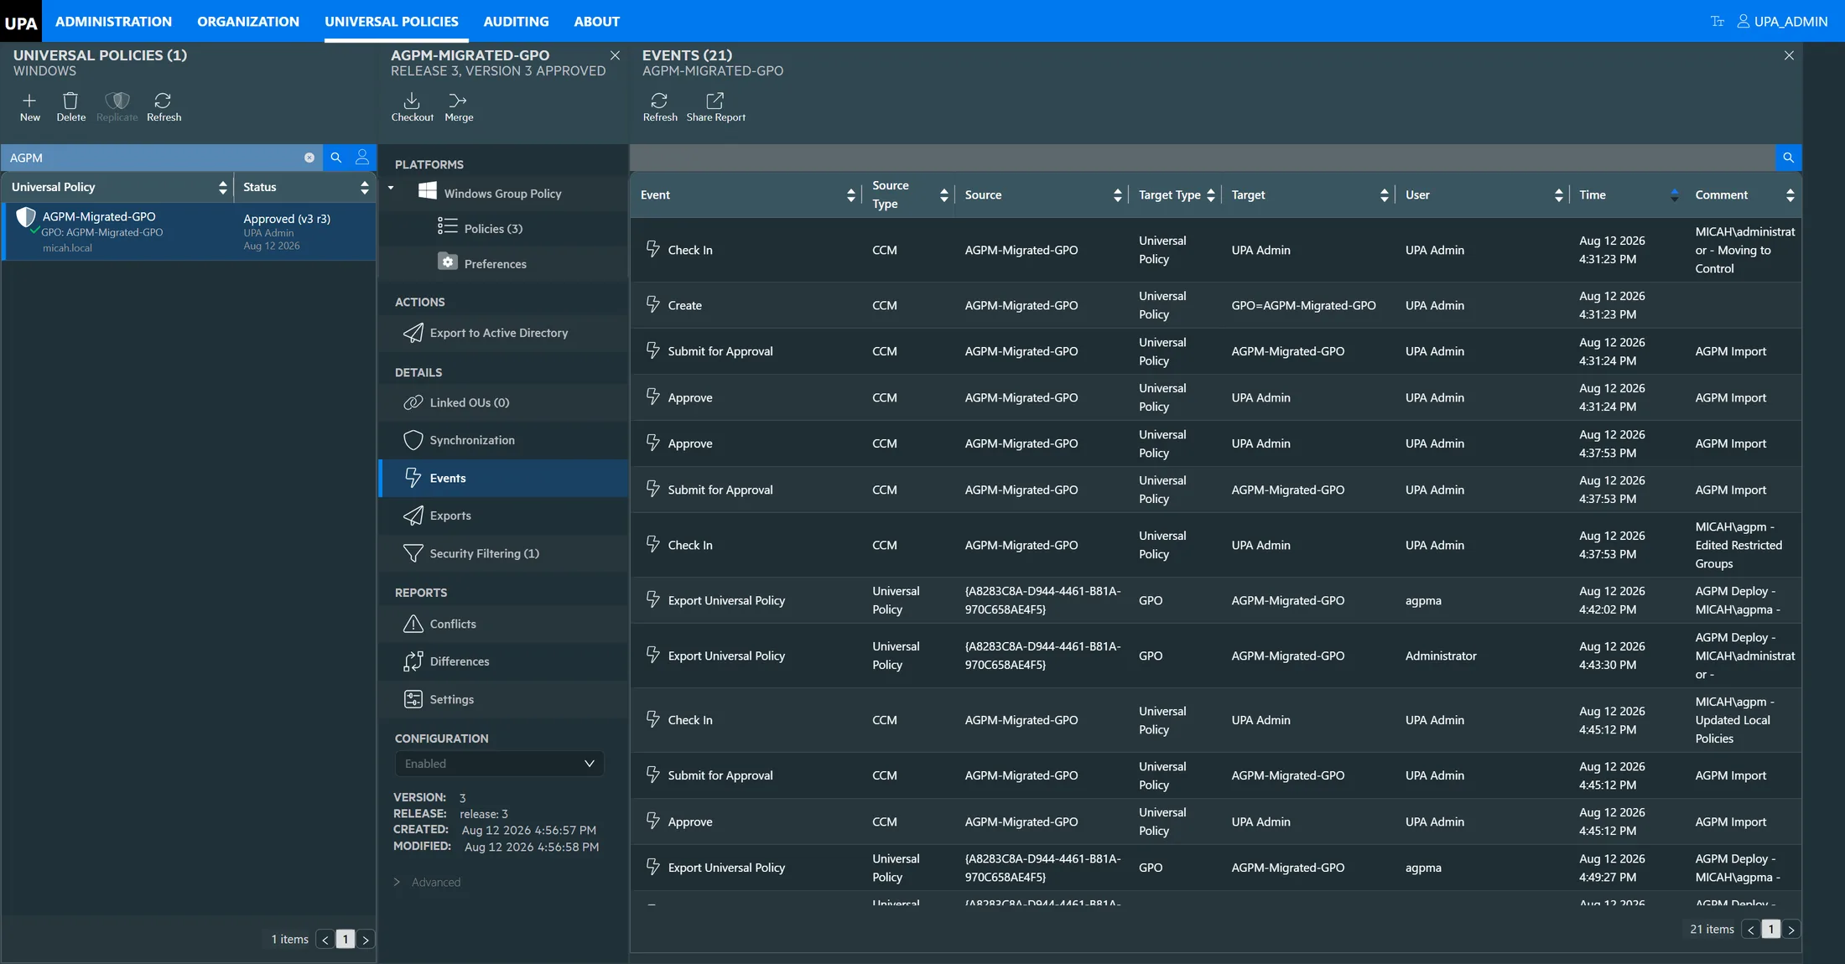Image resolution: width=1845 pixels, height=964 pixels.
Task: Go to previous page of events list
Action: (1751, 930)
